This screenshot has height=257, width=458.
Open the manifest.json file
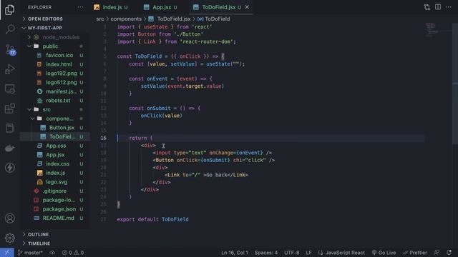pyautogui.click(x=55, y=91)
